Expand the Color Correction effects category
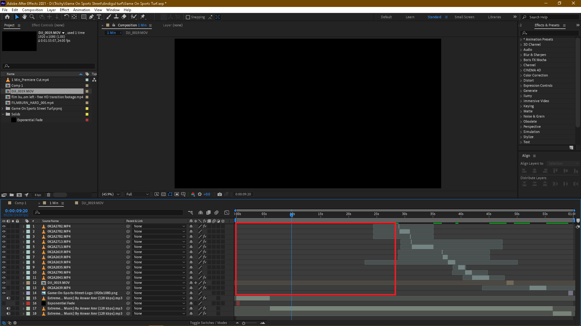 coord(521,75)
